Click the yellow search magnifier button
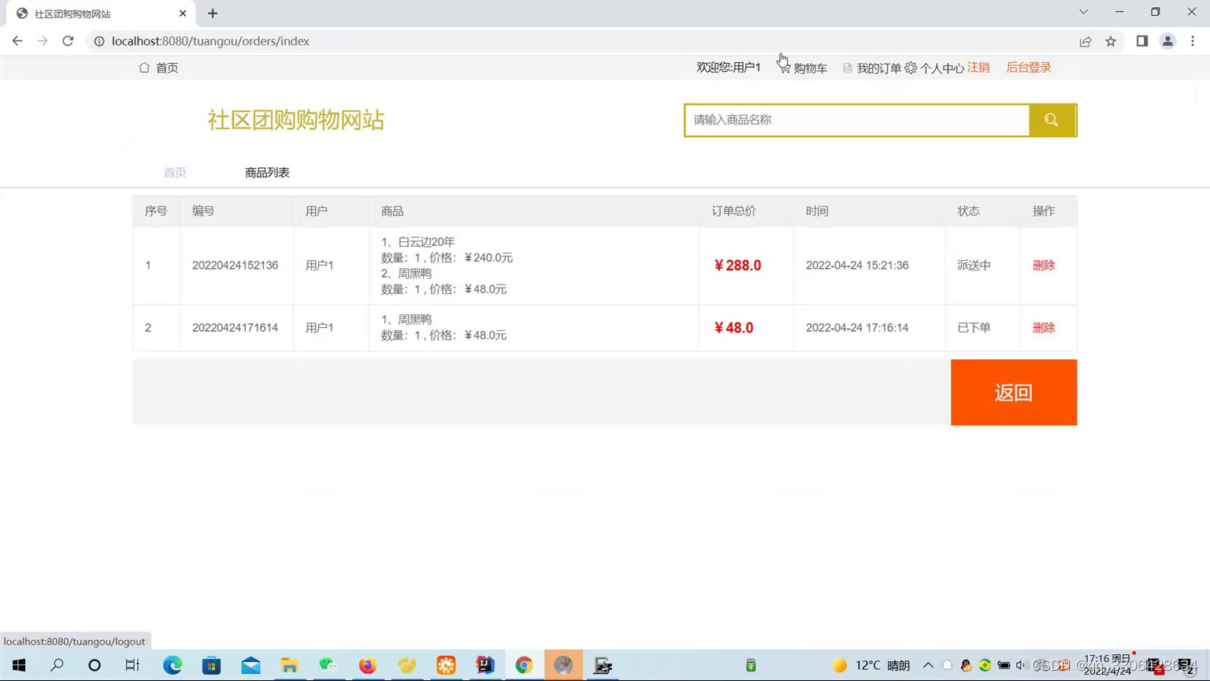1210x681 pixels. pos(1052,120)
